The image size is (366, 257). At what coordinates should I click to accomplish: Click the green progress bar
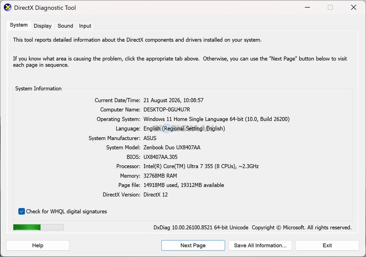[x=38, y=227]
